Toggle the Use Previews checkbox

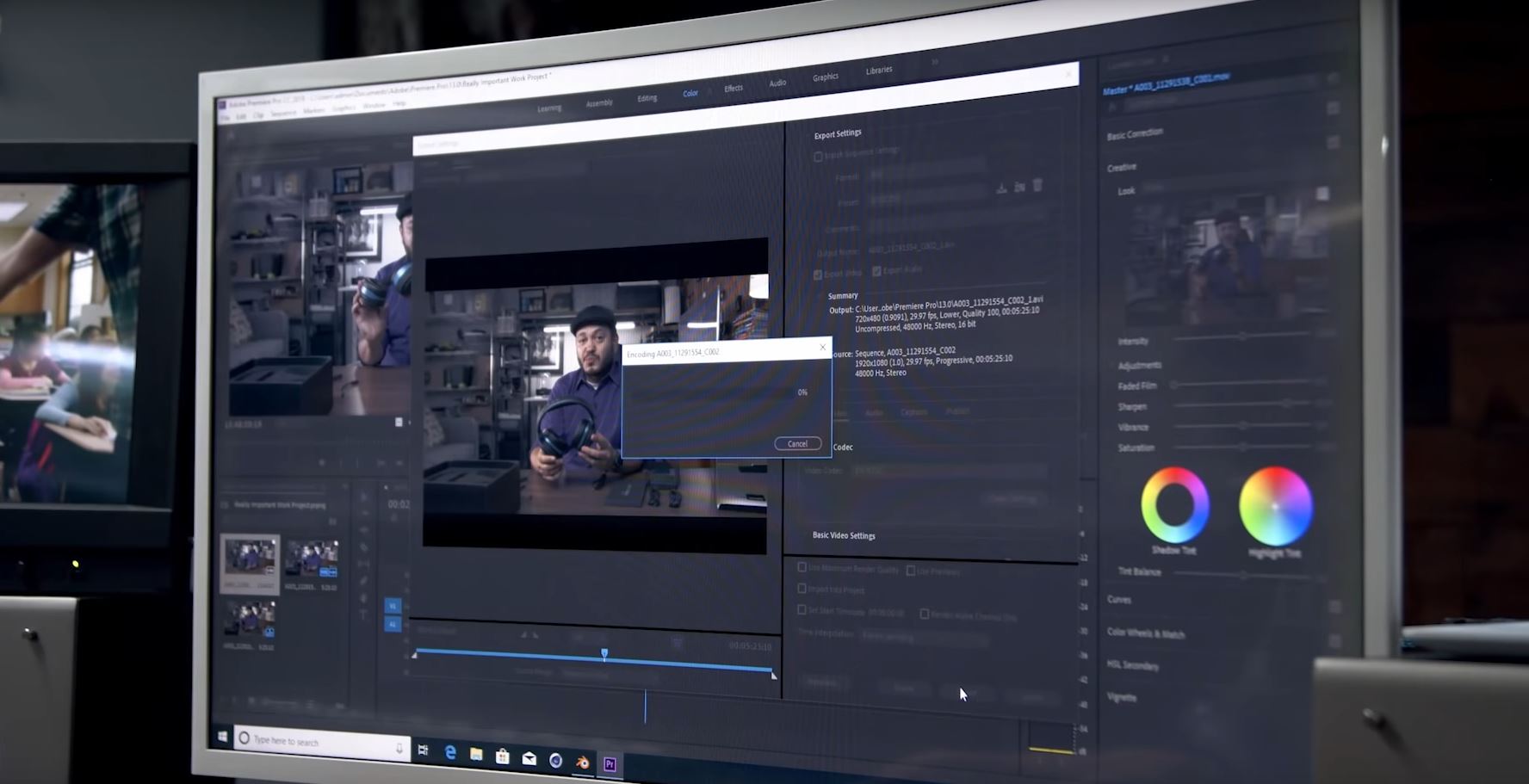pos(910,571)
